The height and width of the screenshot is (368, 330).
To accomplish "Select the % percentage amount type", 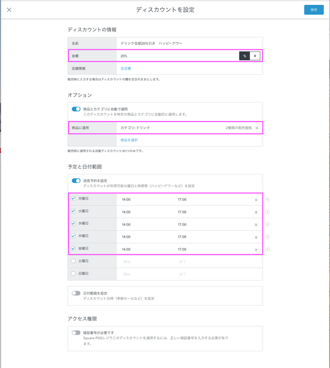I will pos(245,56).
